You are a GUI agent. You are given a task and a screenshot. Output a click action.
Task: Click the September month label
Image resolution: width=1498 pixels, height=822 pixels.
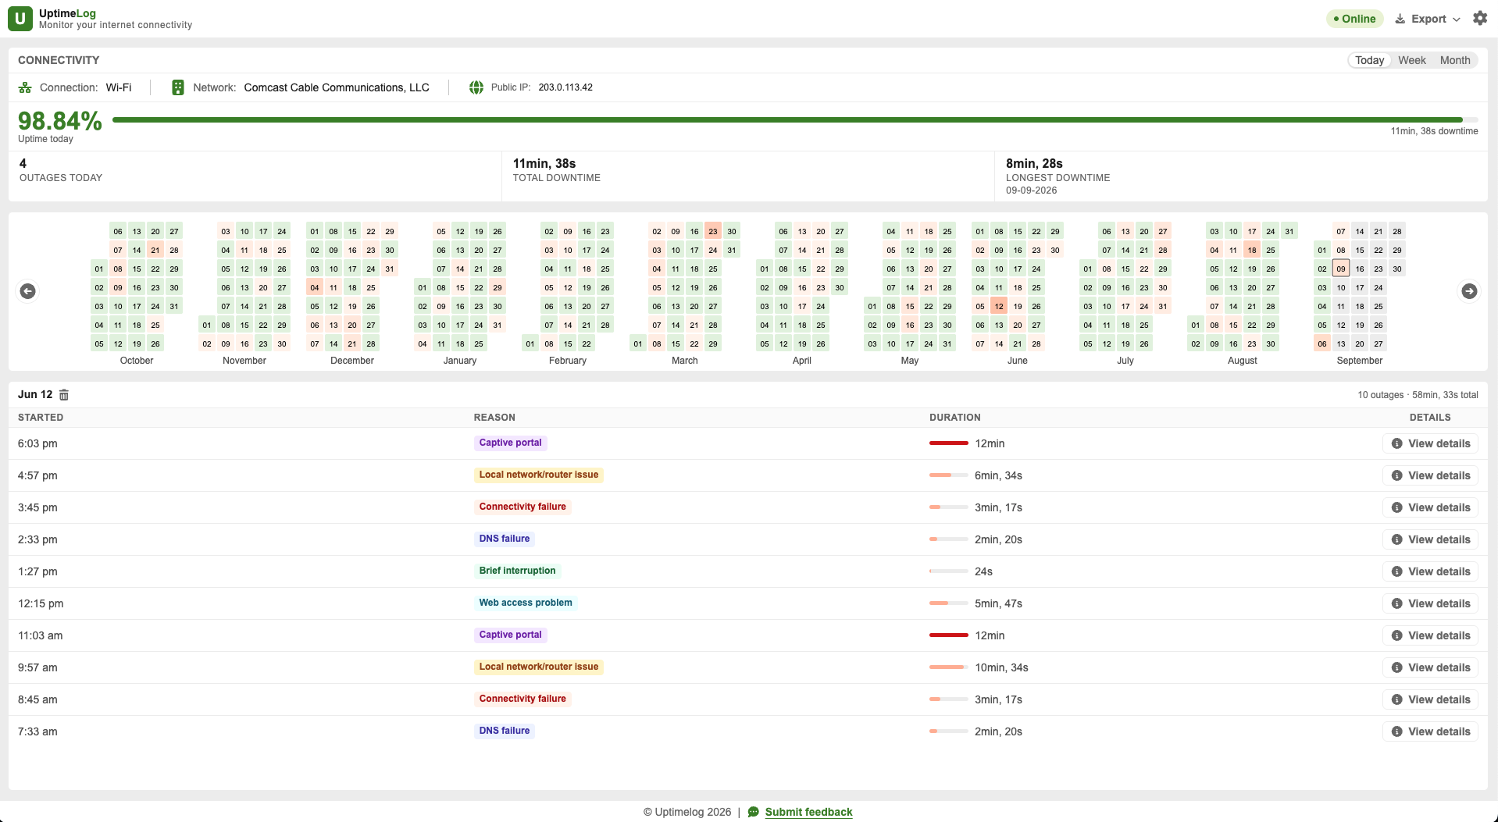tap(1359, 361)
